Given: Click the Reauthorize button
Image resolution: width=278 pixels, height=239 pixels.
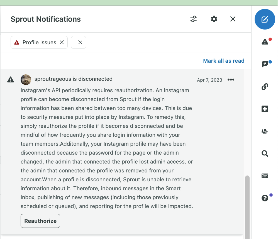Looking at the screenshot, I should point(40,221).
